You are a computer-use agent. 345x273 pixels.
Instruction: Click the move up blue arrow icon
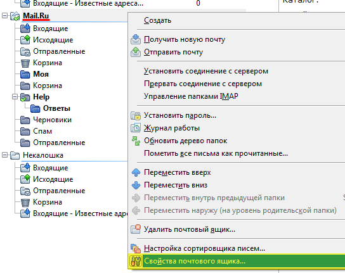tap(136, 172)
